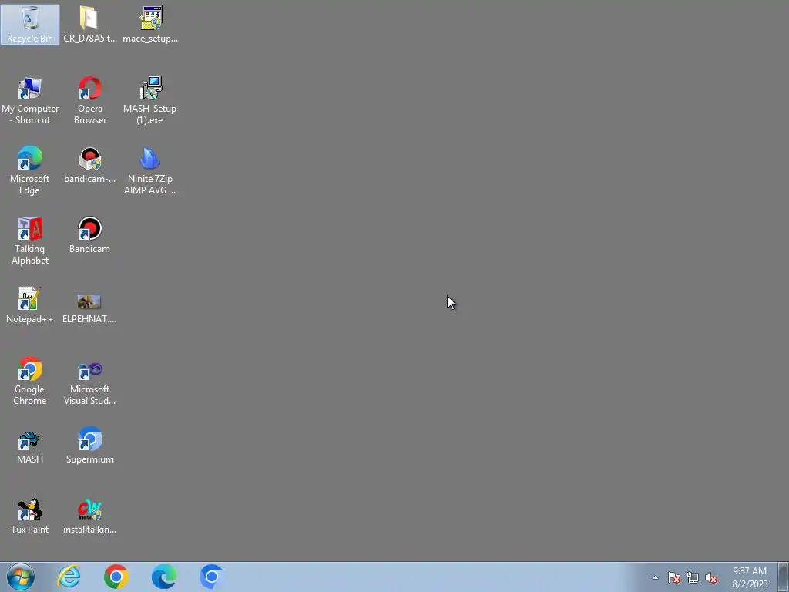This screenshot has width=789, height=592.
Task: Launch Internet Explorer from the taskbar
Action: pyautogui.click(x=69, y=577)
